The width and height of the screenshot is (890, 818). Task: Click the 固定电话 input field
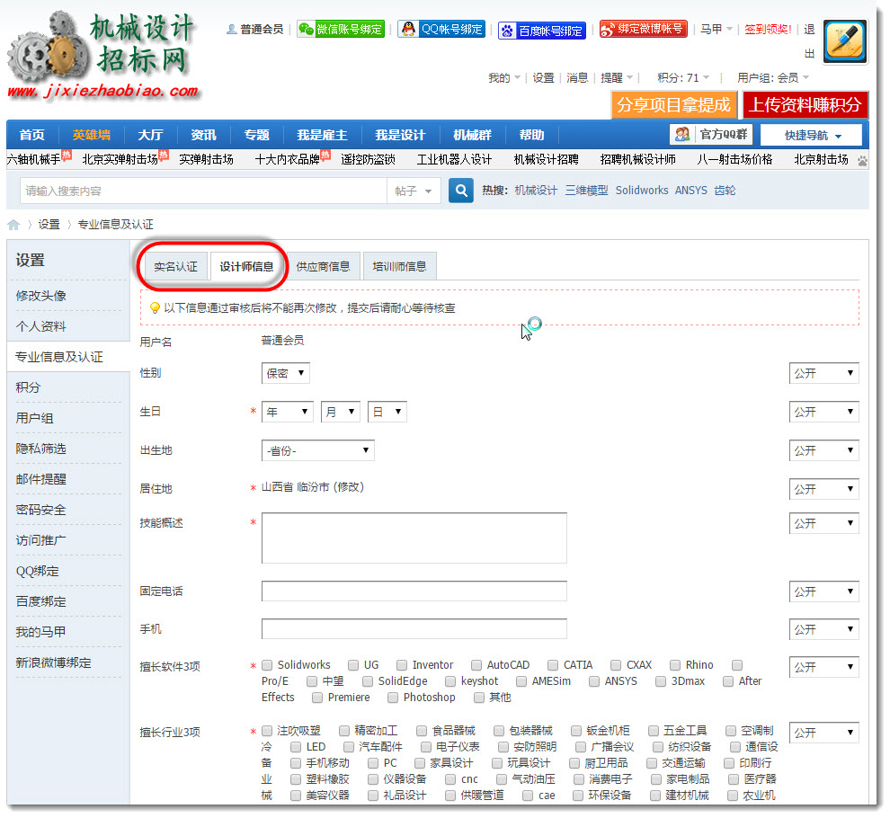click(x=414, y=591)
